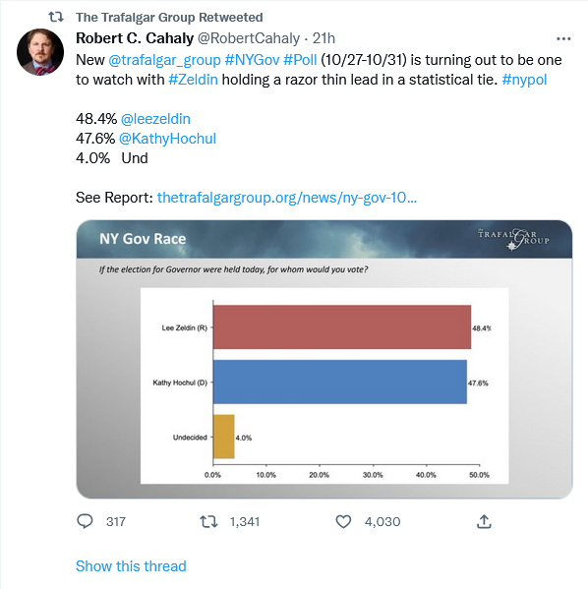Open The Trafalgar Group Retweeted link
588x589 pixels.
click(169, 18)
